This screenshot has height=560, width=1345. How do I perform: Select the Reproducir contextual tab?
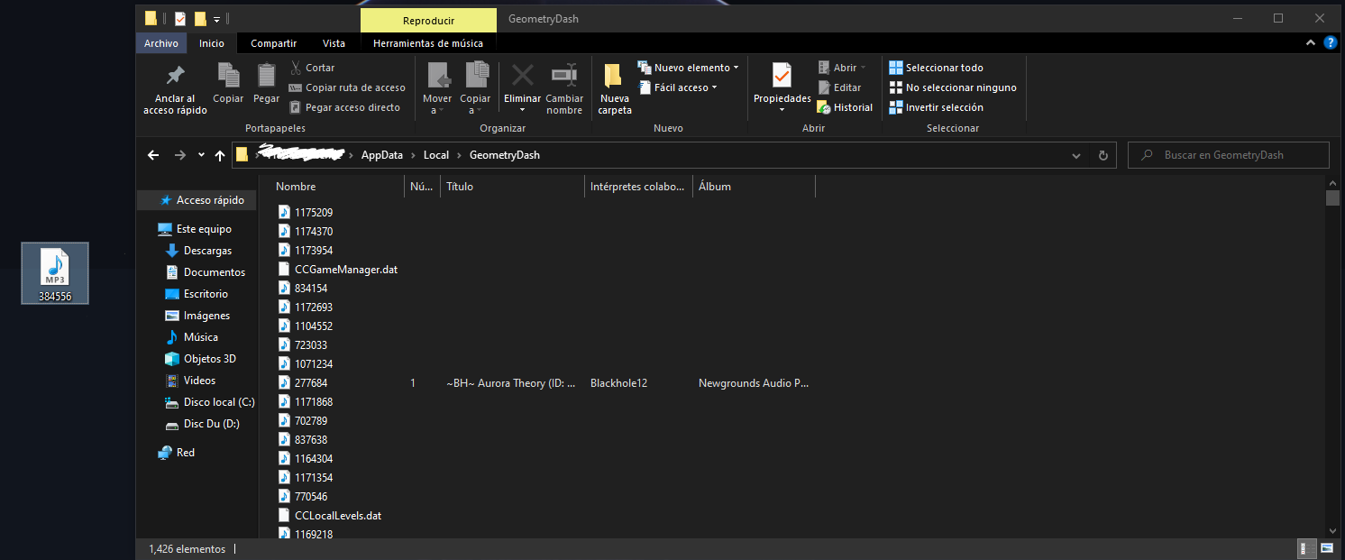click(428, 21)
